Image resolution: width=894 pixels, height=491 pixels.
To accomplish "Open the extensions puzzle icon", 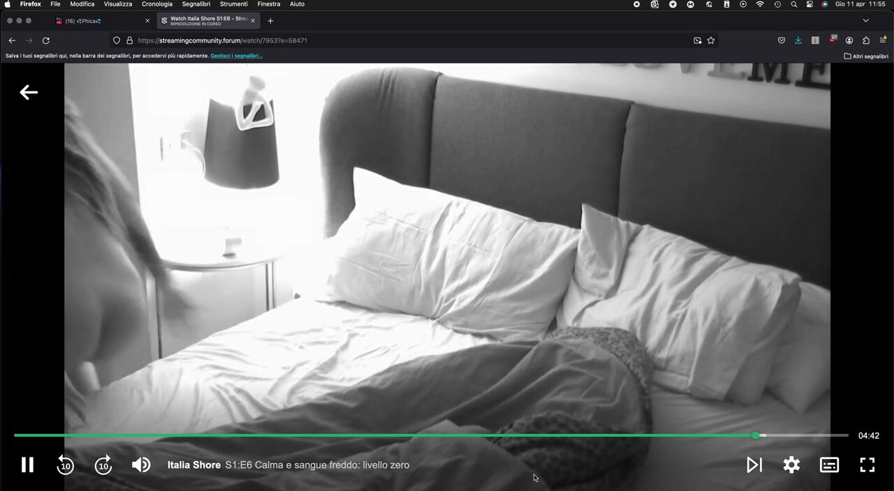I will pyautogui.click(x=866, y=40).
